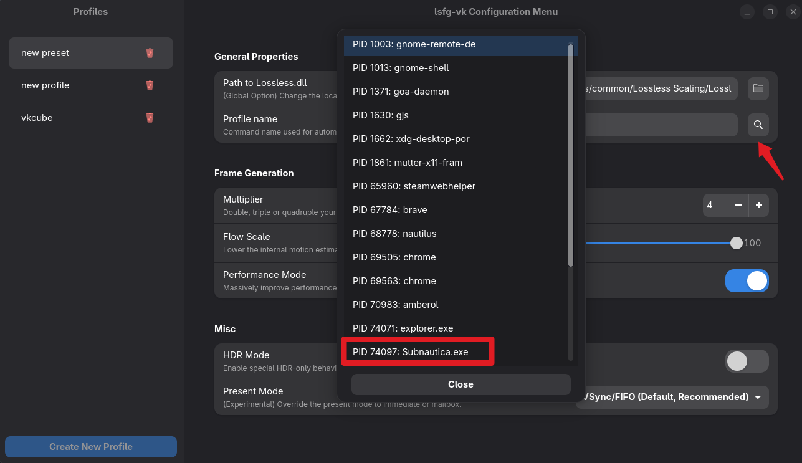The image size is (802, 463).
Task: Open process search magnifier for Profile name
Action: (x=758, y=125)
